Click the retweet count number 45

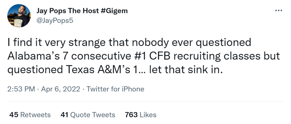[x=14, y=115]
